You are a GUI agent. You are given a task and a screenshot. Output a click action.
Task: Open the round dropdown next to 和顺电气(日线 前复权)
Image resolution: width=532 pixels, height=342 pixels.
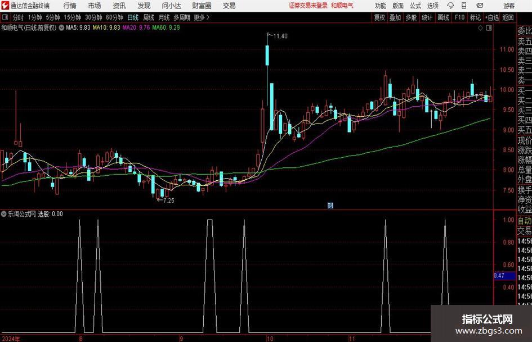(x=61, y=28)
